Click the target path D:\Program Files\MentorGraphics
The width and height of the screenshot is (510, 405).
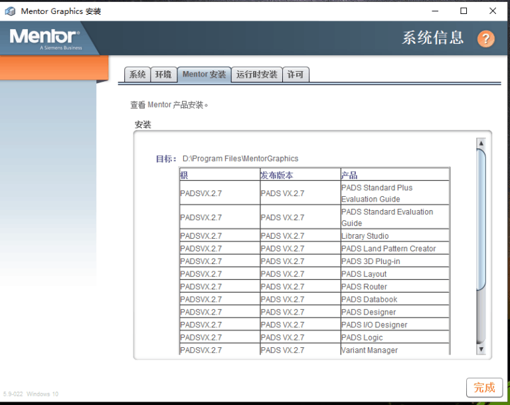pos(240,159)
